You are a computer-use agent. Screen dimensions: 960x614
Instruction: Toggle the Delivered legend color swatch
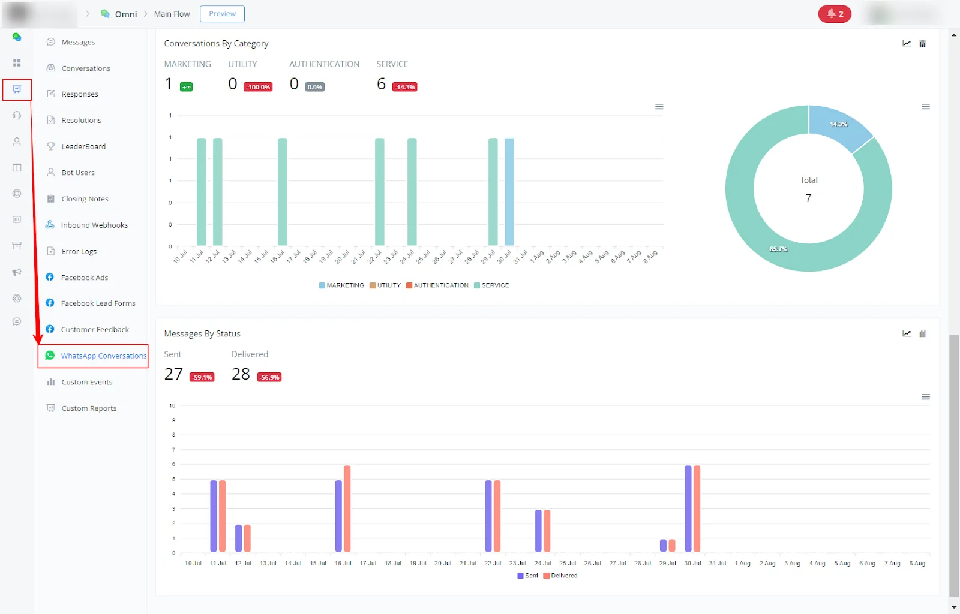click(547, 576)
